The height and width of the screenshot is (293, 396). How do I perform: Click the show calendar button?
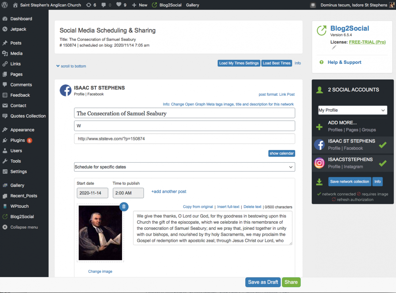click(282, 153)
